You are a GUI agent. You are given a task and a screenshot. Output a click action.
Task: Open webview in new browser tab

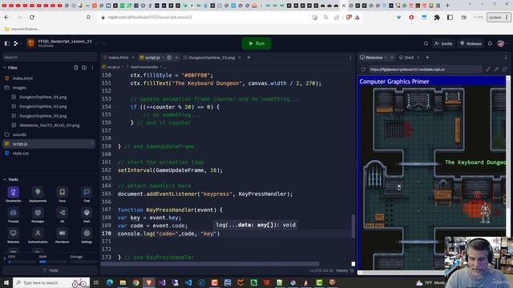(504, 70)
